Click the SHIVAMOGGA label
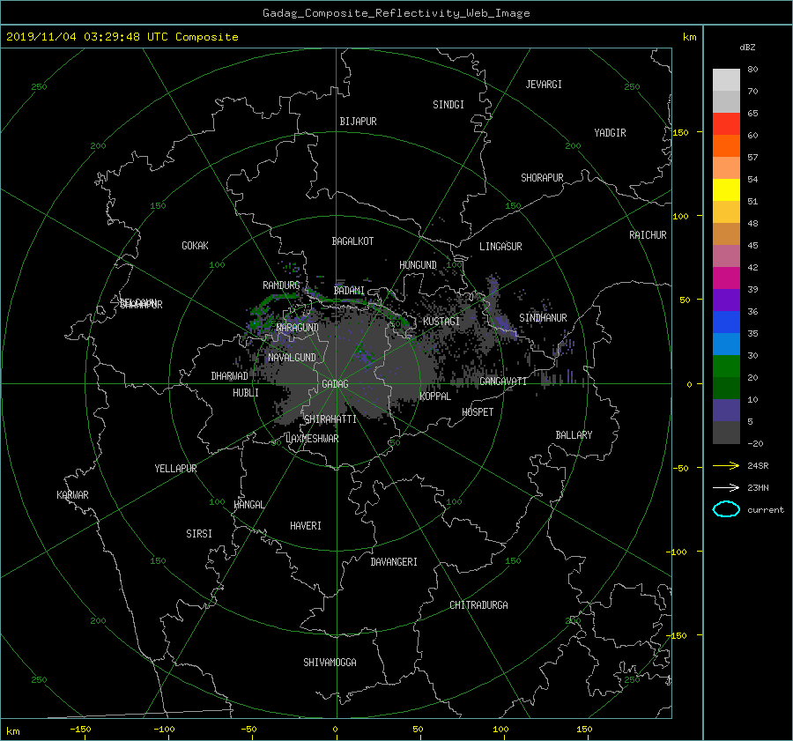Screen dimensions: 793x741 pos(330,663)
